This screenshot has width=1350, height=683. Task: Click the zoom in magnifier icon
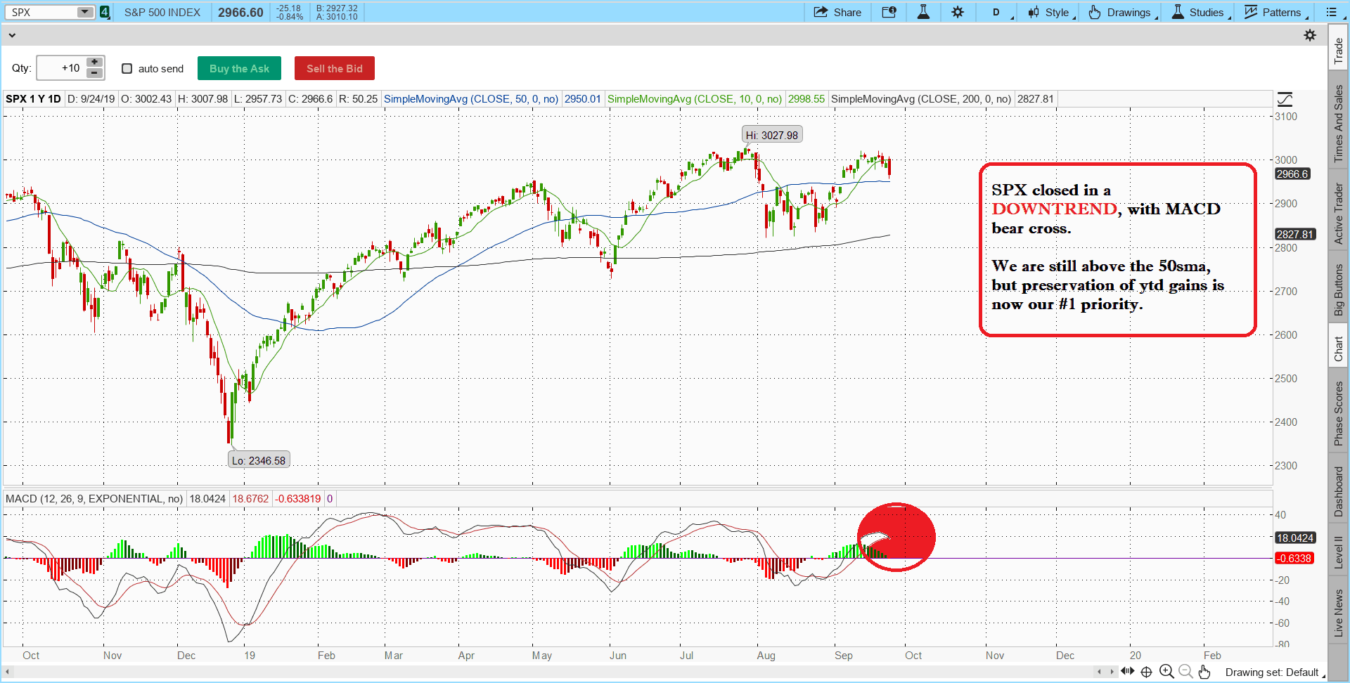(x=1166, y=672)
